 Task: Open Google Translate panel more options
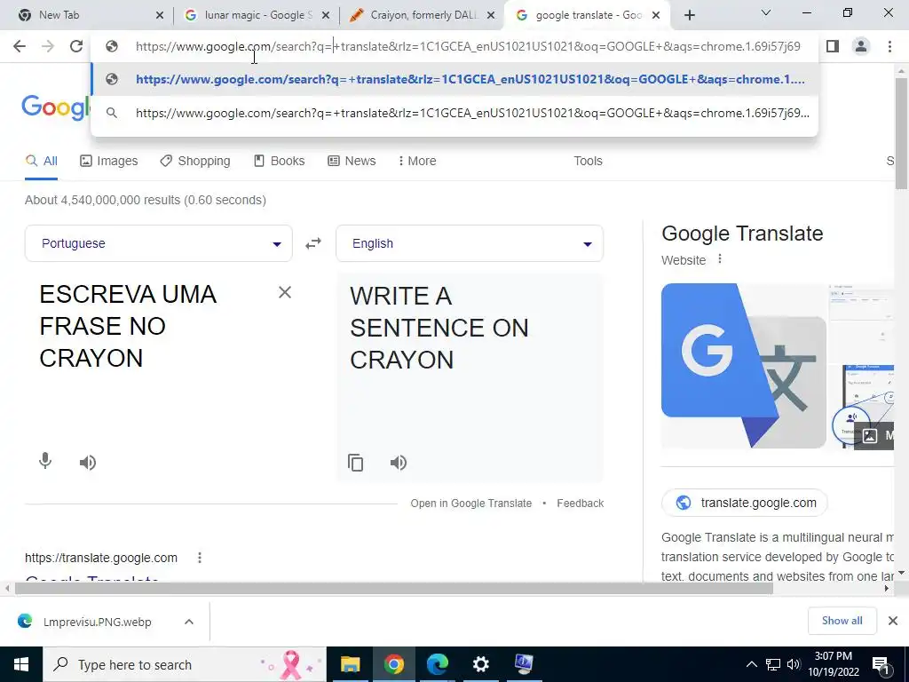(719, 258)
